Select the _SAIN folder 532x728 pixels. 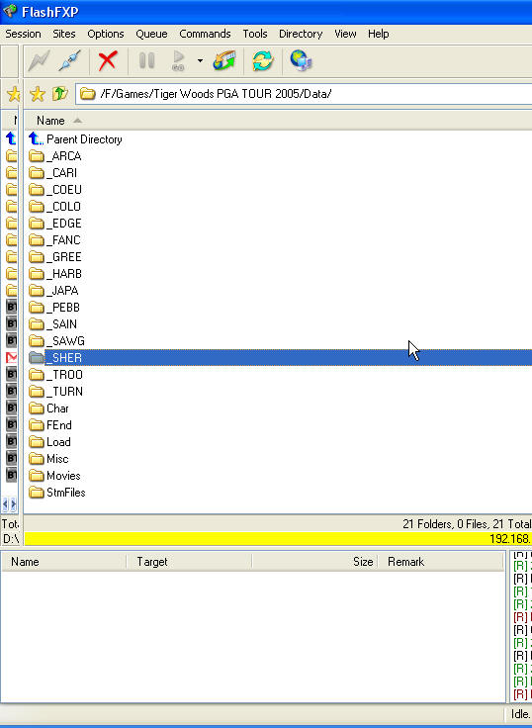(x=52, y=324)
